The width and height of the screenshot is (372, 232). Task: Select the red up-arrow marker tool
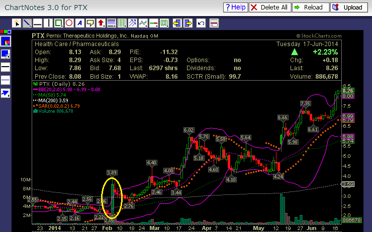click(x=101, y=23)
